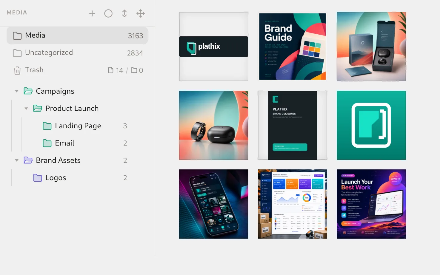Click the plus icon to add folder
This screenshot has width=440, height=275.
92,13
